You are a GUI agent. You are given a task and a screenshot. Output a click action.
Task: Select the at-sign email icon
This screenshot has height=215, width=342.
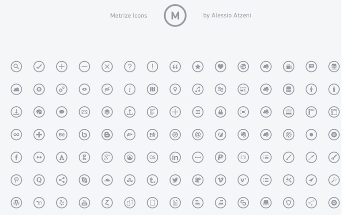(197, 134)
